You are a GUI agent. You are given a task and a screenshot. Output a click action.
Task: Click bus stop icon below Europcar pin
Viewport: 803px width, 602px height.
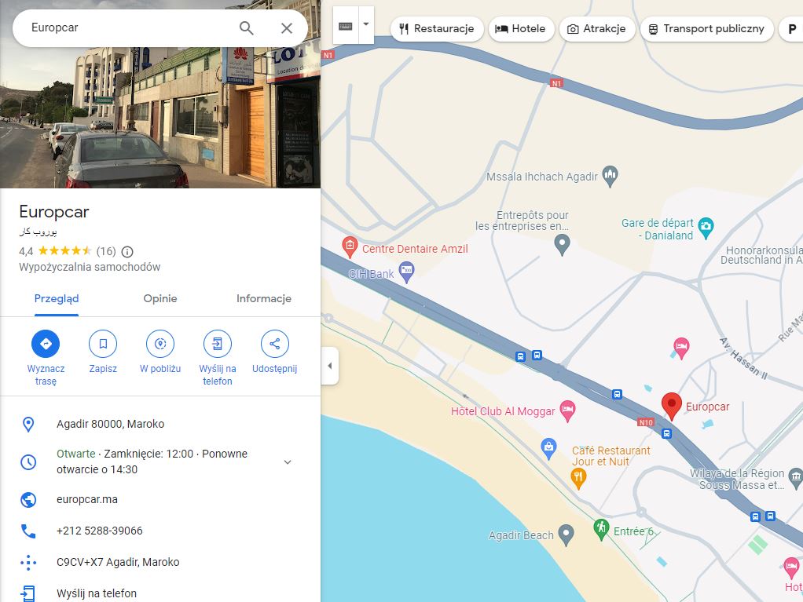666,434
